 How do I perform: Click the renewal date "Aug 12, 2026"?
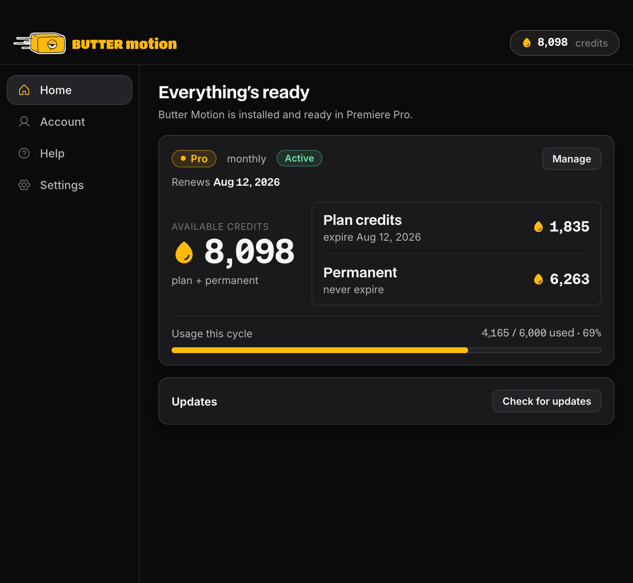click(x=247, y=182)
